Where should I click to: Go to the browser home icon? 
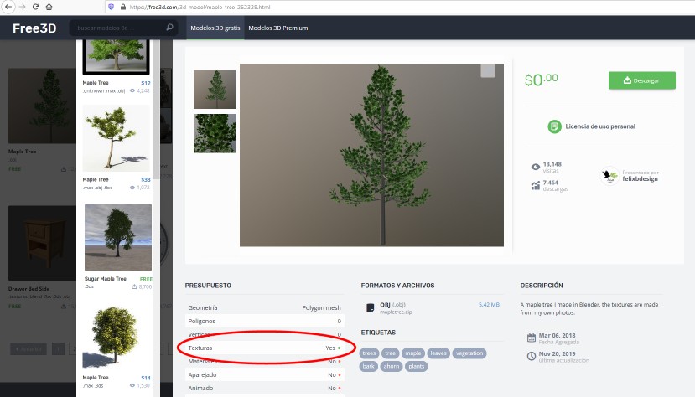point(49,7)
